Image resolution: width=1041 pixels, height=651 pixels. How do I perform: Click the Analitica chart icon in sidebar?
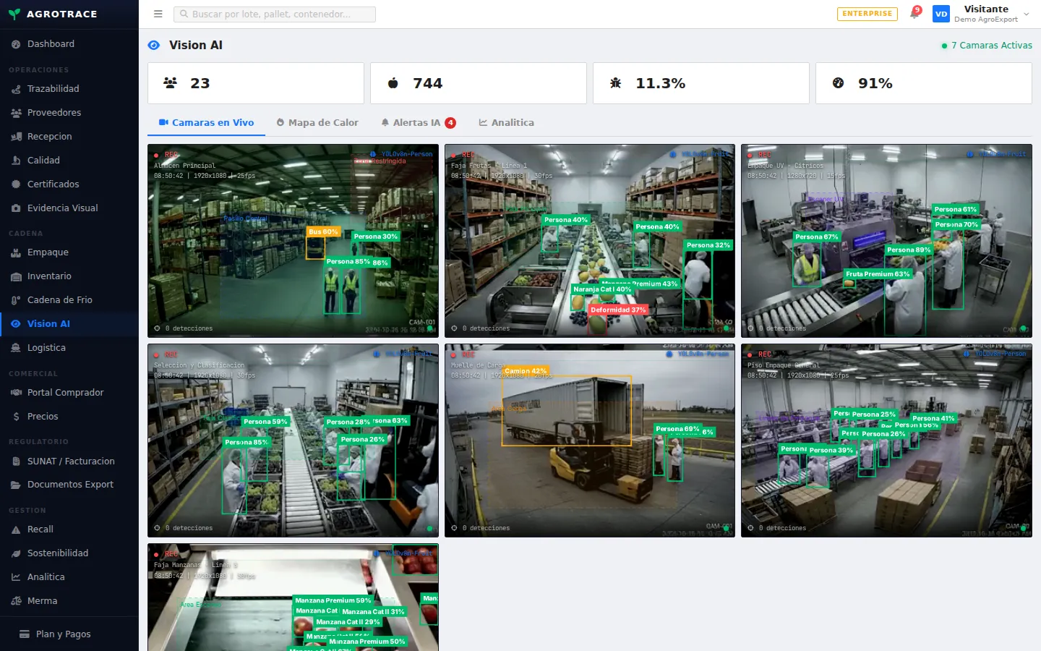tap(16, 577)
